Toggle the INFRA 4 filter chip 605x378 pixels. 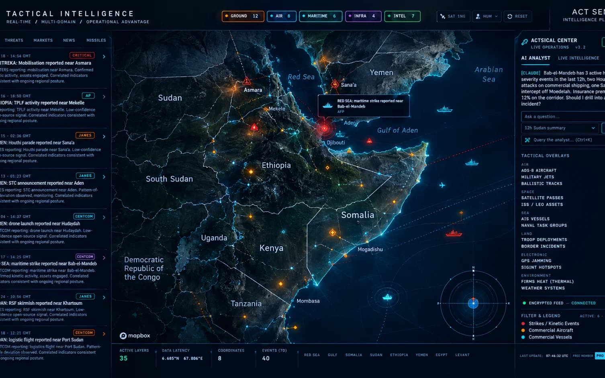(x=363, y=16)
